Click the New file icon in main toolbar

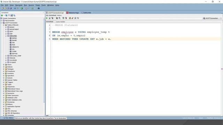2,8
